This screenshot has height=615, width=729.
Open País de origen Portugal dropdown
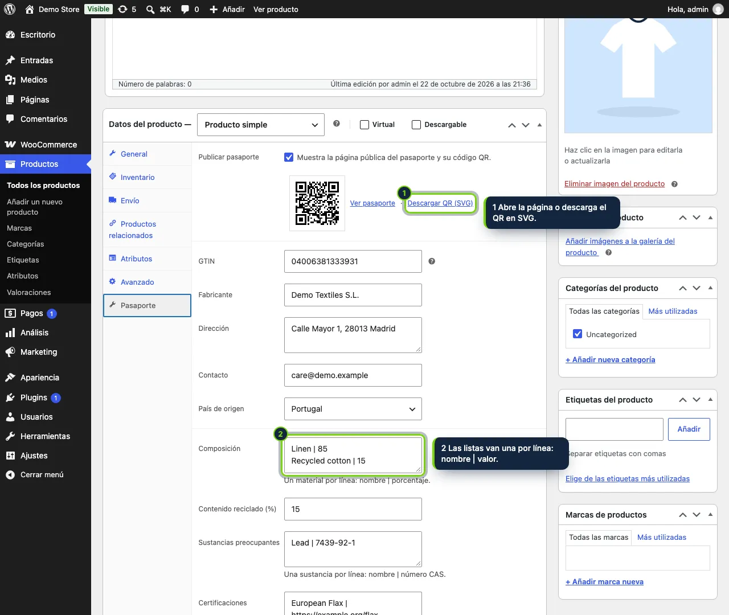click(353, 409)
